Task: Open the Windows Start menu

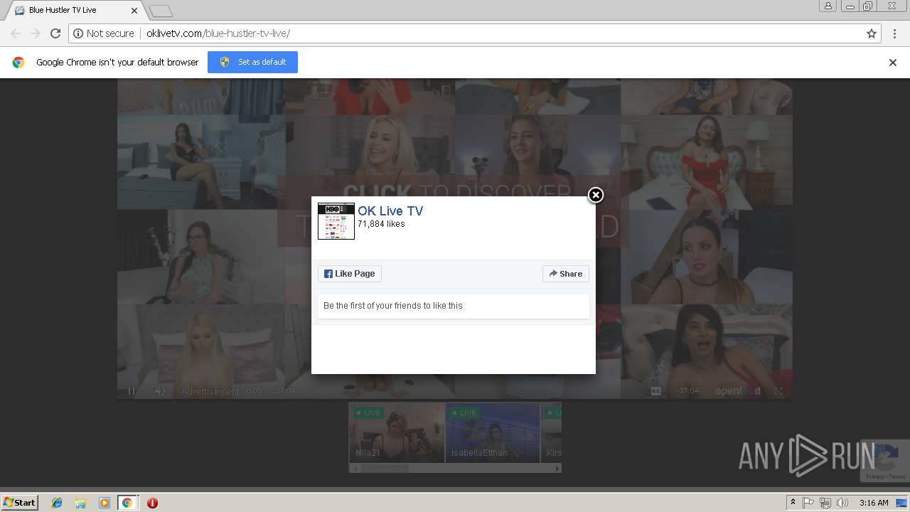Action: pyautogui.click(x=20, y=502)
